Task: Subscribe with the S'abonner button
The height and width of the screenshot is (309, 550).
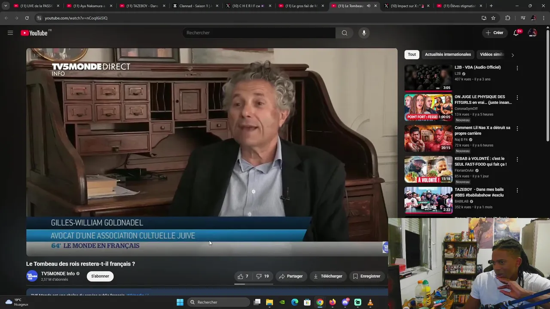Action: (100, 276)
